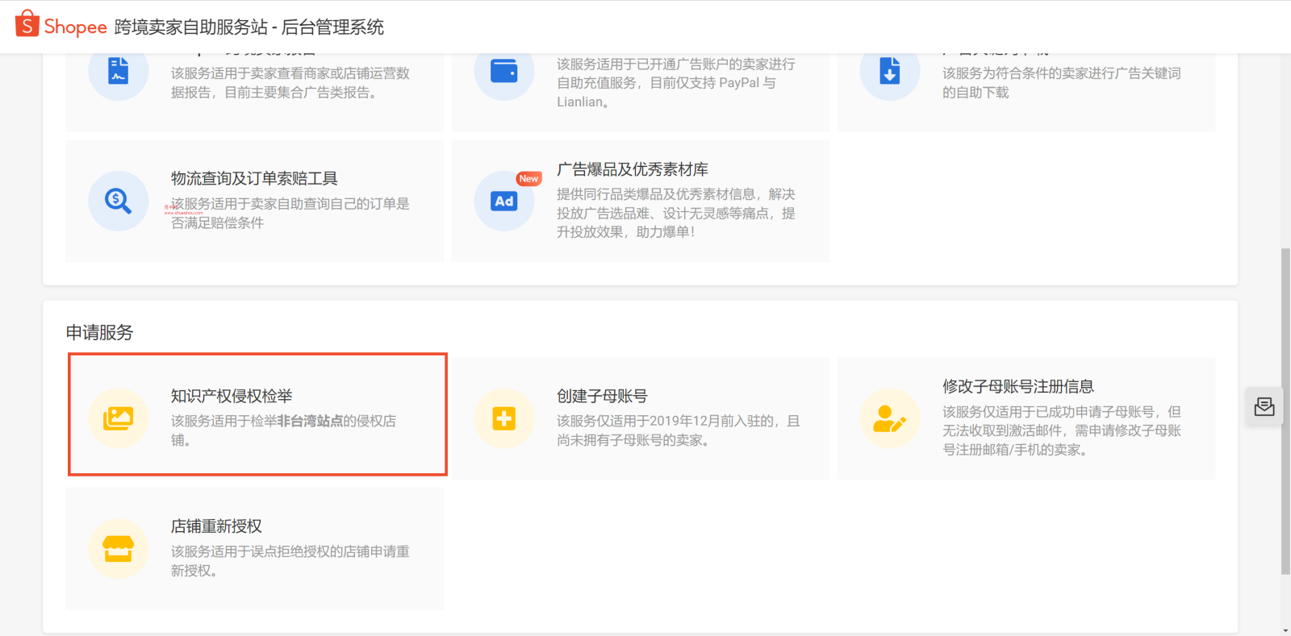
Task: Click the plus icon for 创建子母账号
Action: [504, 418]
